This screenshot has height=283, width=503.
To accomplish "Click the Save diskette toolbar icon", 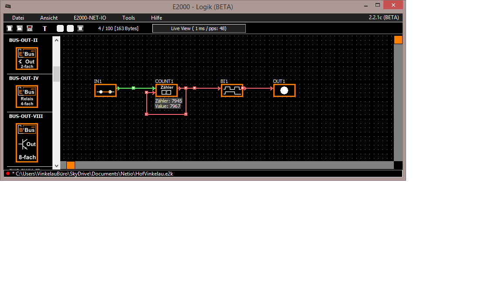I will (30, 28).
